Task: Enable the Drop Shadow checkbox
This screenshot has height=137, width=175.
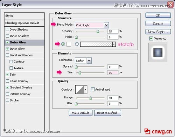Action: click(x=7, y=30)
